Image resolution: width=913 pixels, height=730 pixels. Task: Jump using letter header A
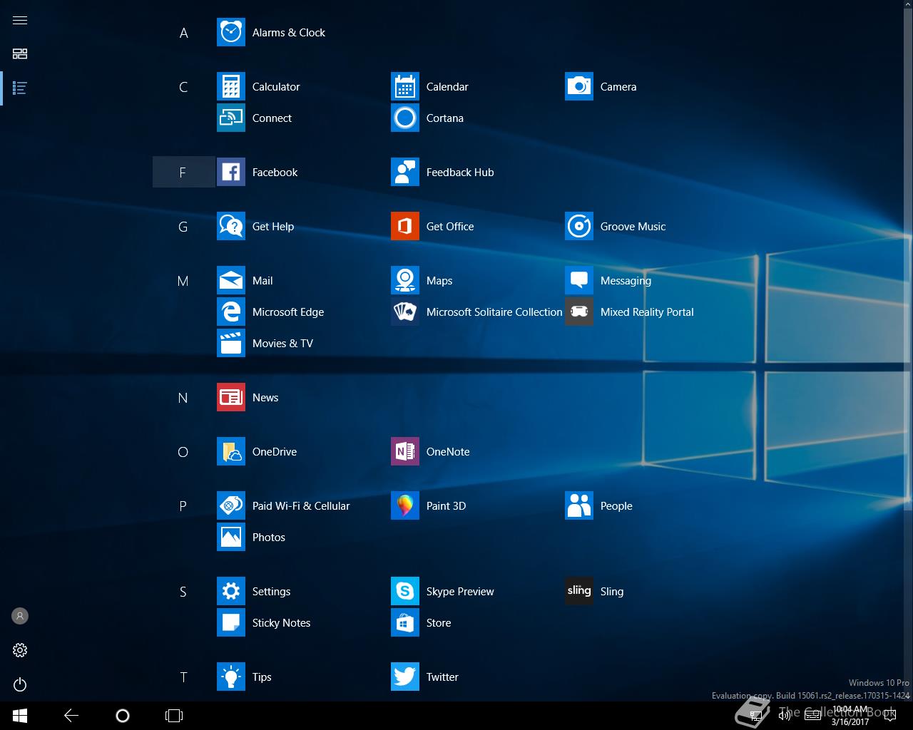tap(183, 33)
